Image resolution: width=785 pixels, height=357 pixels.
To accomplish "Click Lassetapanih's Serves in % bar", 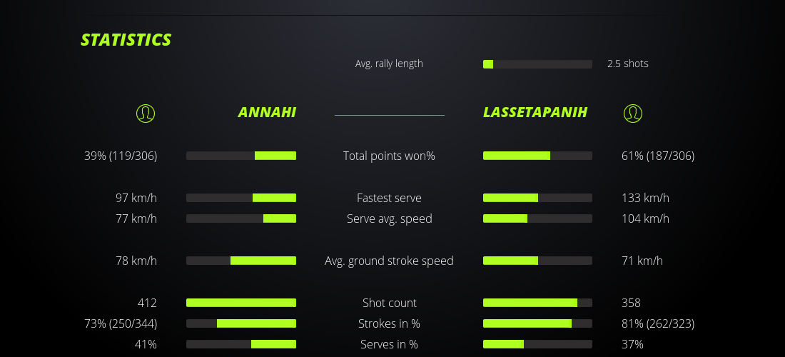I will (537, 344).
